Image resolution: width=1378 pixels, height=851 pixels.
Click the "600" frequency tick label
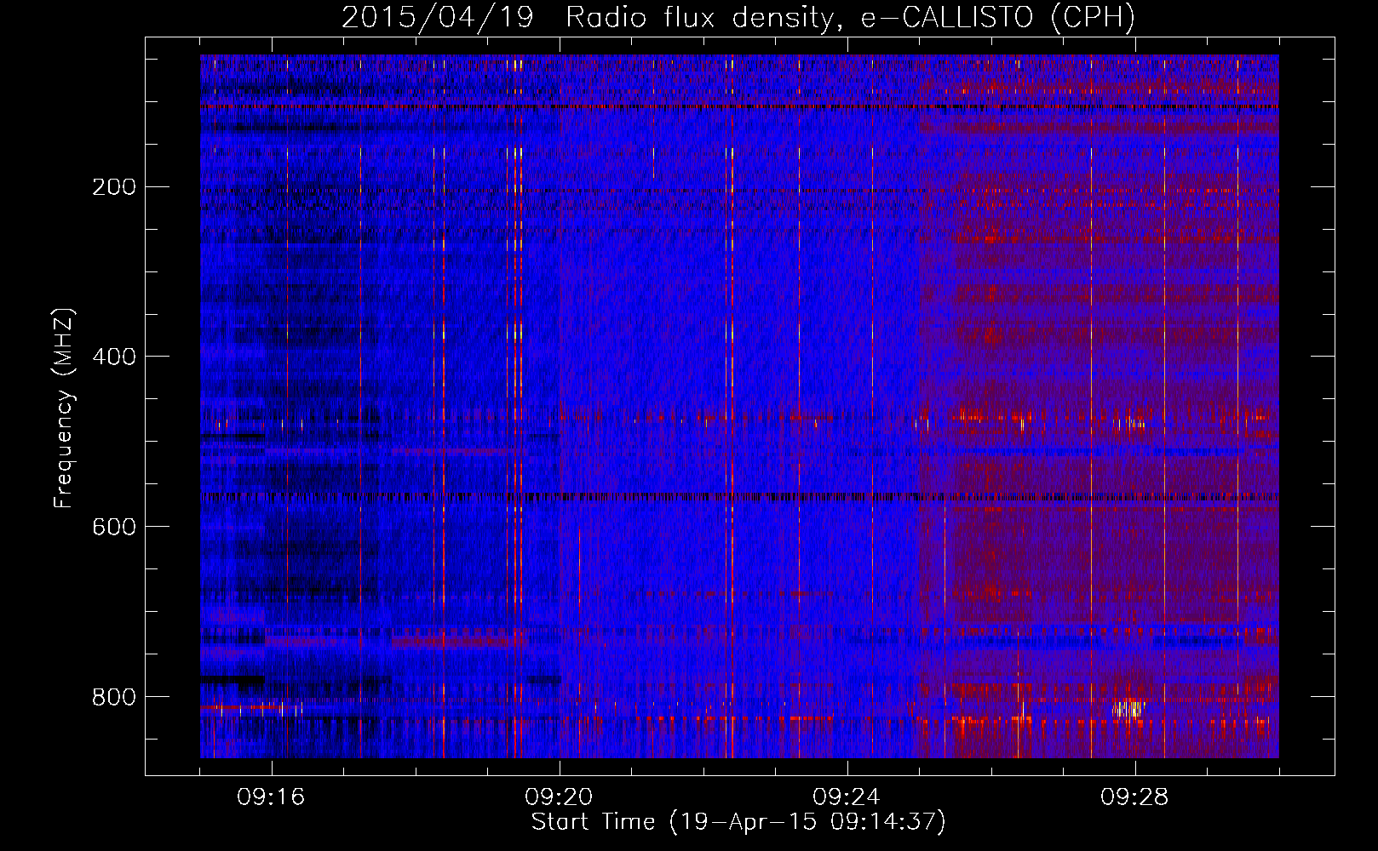pyautogui.click(x=113, y=527)
